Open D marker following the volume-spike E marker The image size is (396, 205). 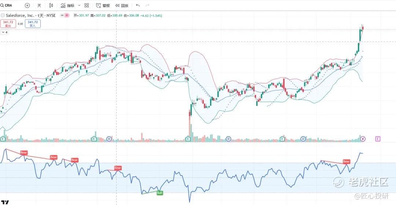point(228,139)
